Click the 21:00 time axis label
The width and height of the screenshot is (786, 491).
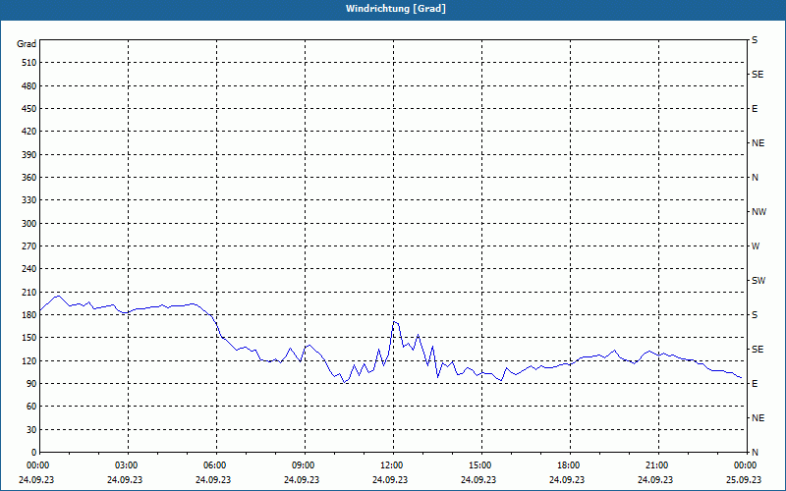[658, 465]
